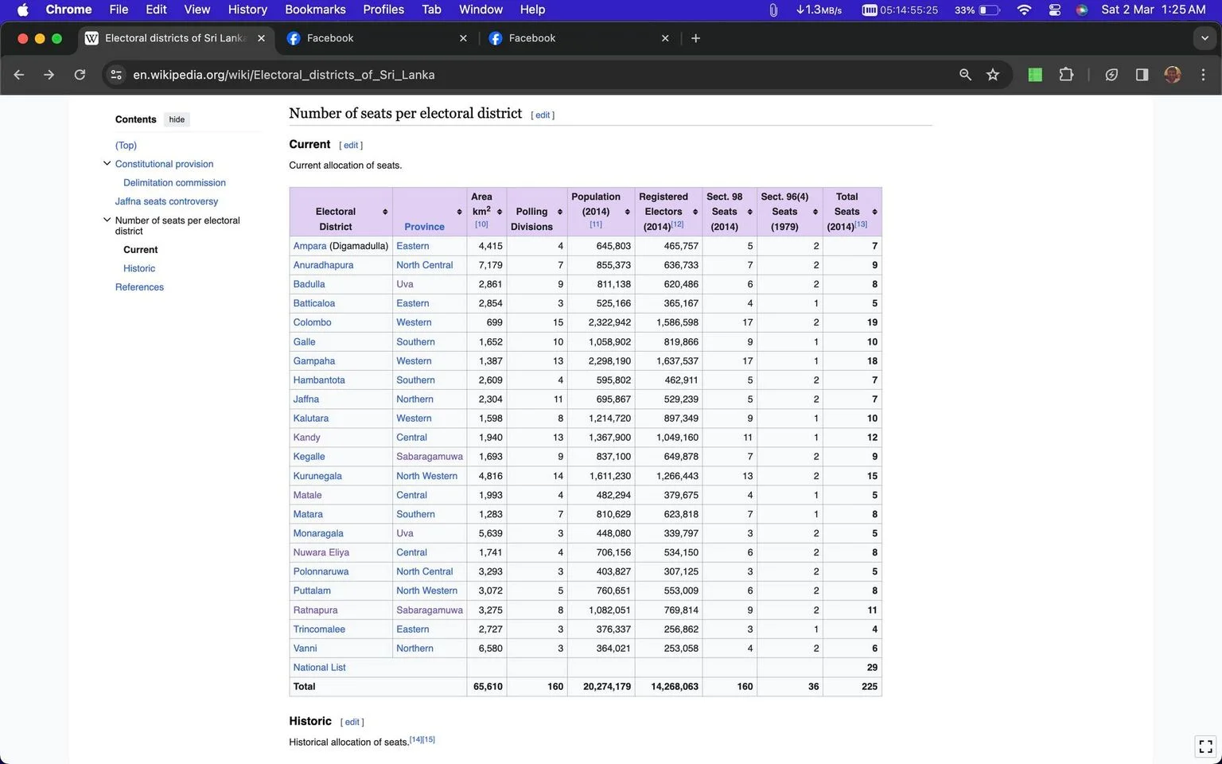Open the tab search dropdown arrow
The width and height of the screenshot is (1222, 764).
1204,38
